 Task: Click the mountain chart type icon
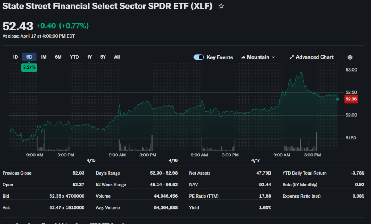point(243,57)
